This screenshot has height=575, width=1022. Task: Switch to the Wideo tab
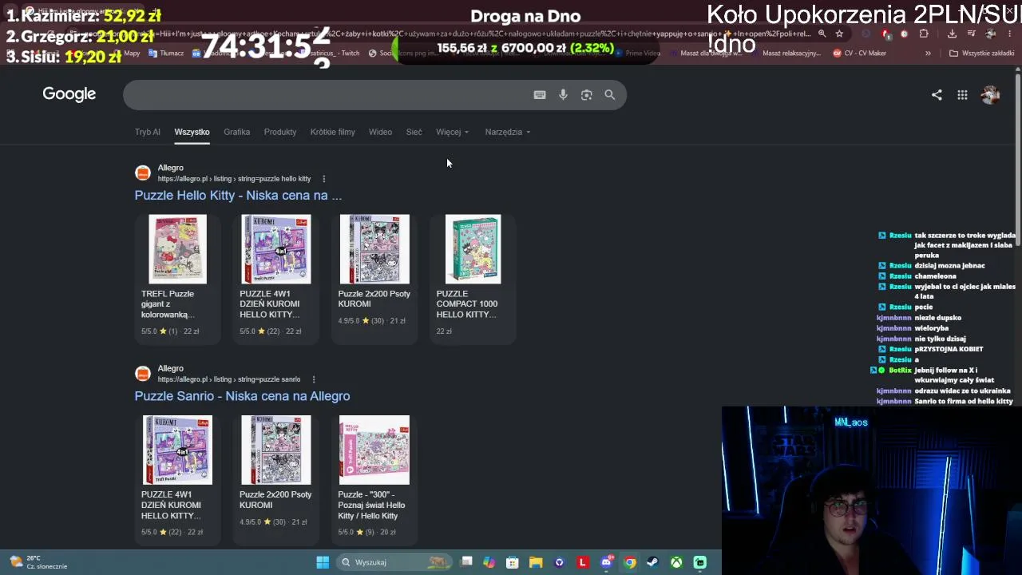point(380,132)
